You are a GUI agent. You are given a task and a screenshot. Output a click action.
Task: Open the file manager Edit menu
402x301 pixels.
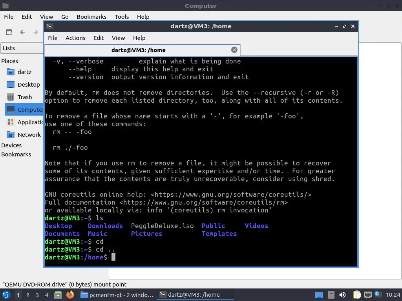(x=27, y=16)
